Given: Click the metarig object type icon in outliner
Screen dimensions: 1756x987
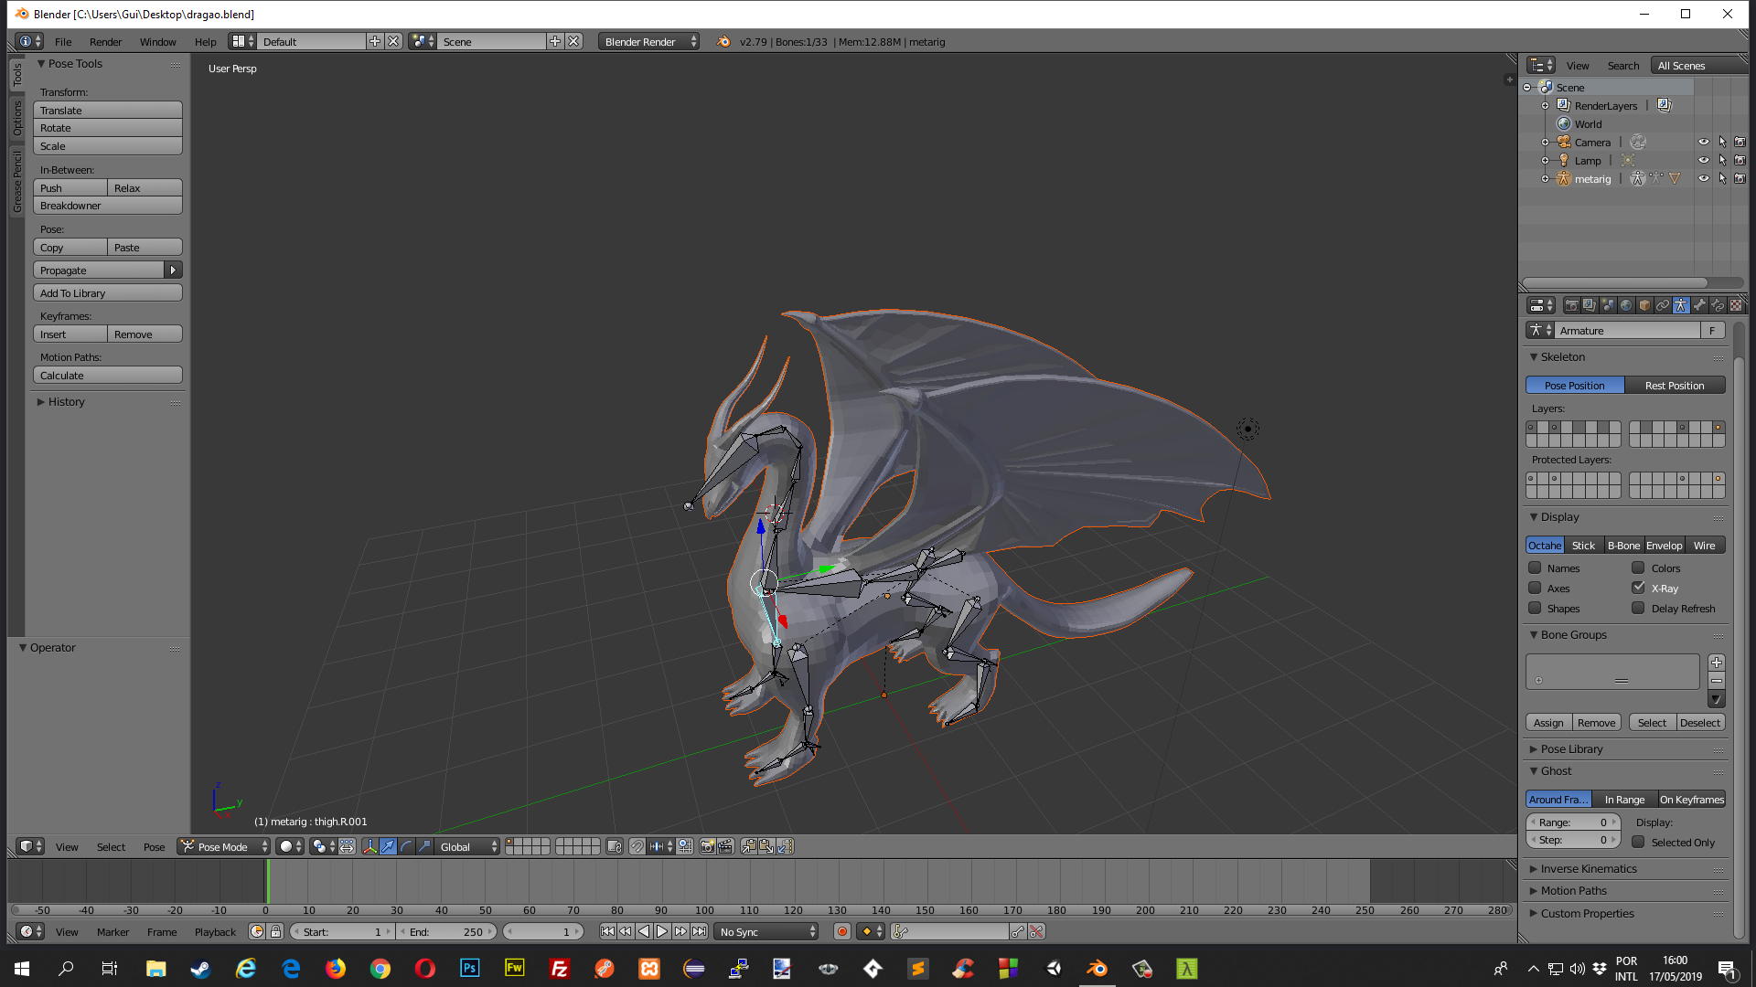Looking at the screenshot, I should pyautogui.click(x=1564, y=178).
